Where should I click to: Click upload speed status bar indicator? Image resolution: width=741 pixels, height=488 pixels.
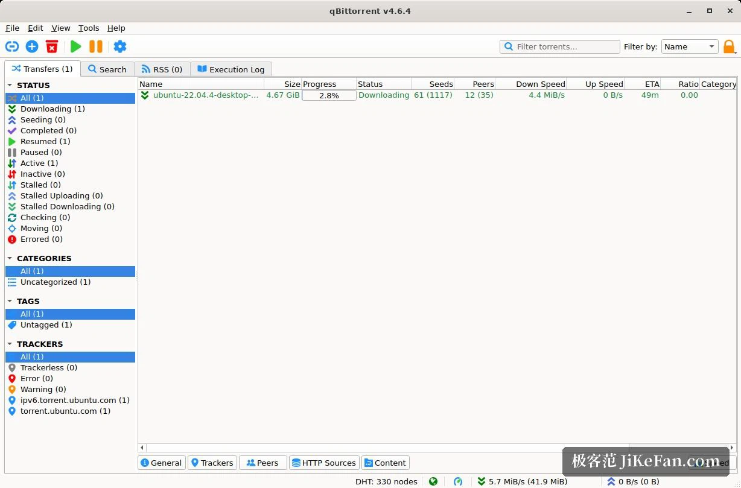point(633,481)
